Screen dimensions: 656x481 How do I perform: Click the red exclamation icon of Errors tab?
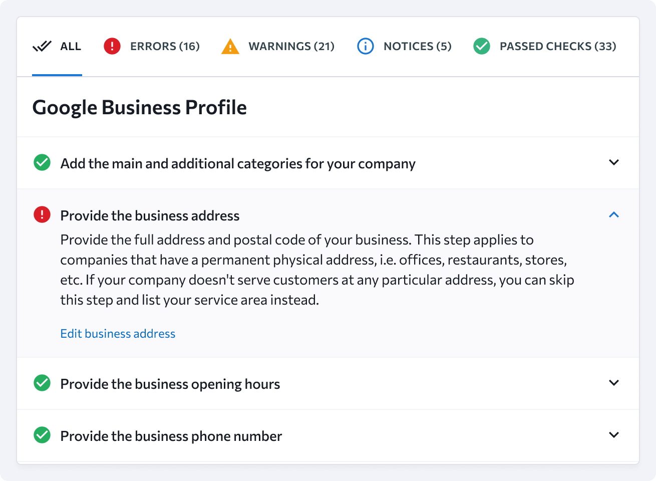click(x=112, y=46)
